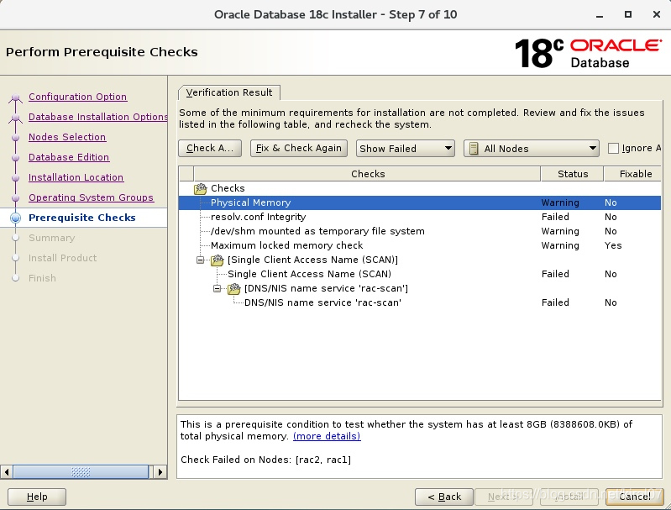Click sidebar scrollbar left arrow
Image resolution: width=671 pixels, height=510 pixels.
(7, 472)
